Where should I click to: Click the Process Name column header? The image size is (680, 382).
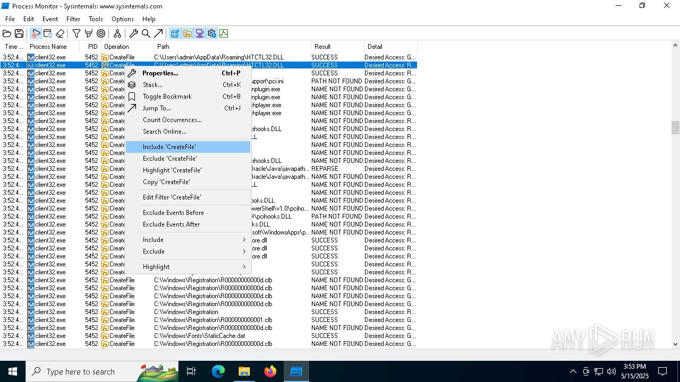click(x=53, y=47)
